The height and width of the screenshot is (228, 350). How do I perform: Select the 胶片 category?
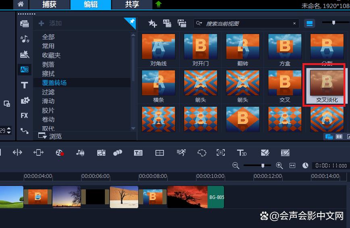(x=48, y=110)
